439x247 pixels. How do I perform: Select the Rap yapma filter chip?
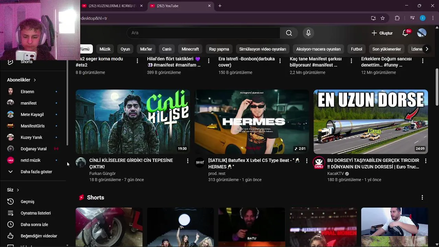[219, 49]
